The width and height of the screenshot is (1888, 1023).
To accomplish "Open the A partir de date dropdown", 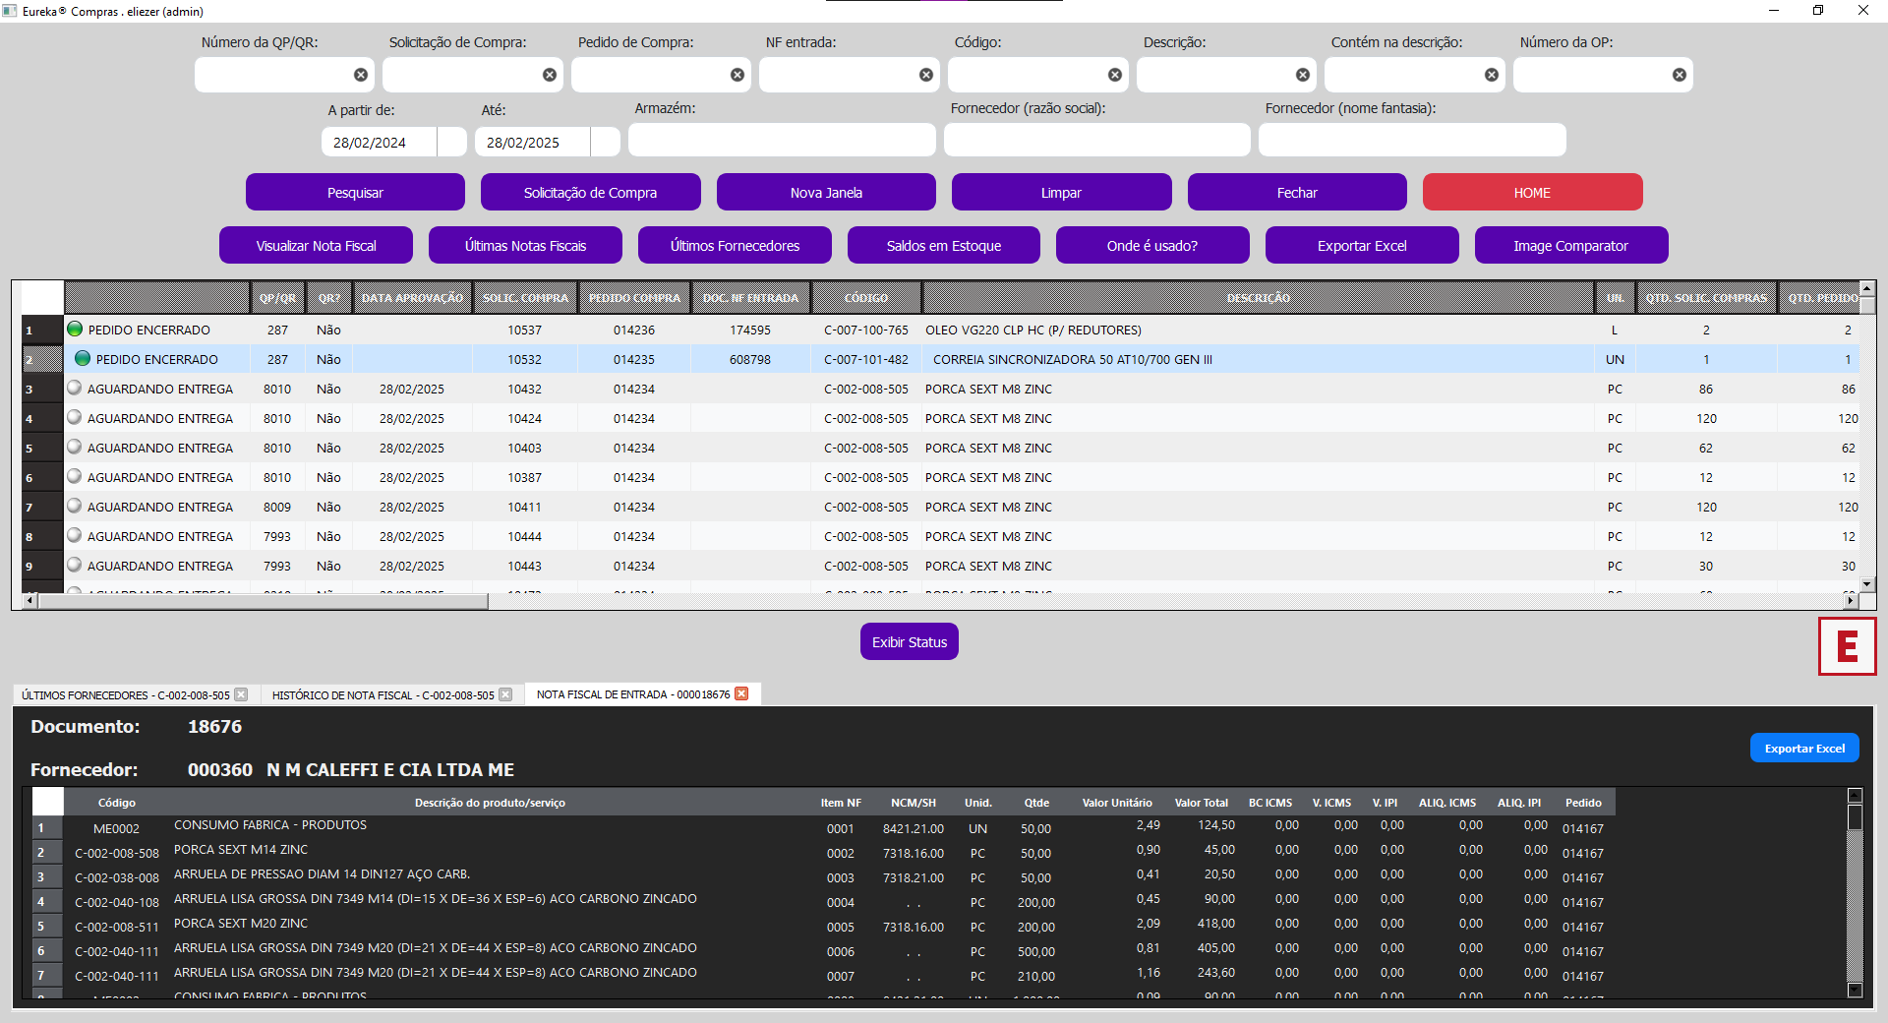I will coord(452,142).
